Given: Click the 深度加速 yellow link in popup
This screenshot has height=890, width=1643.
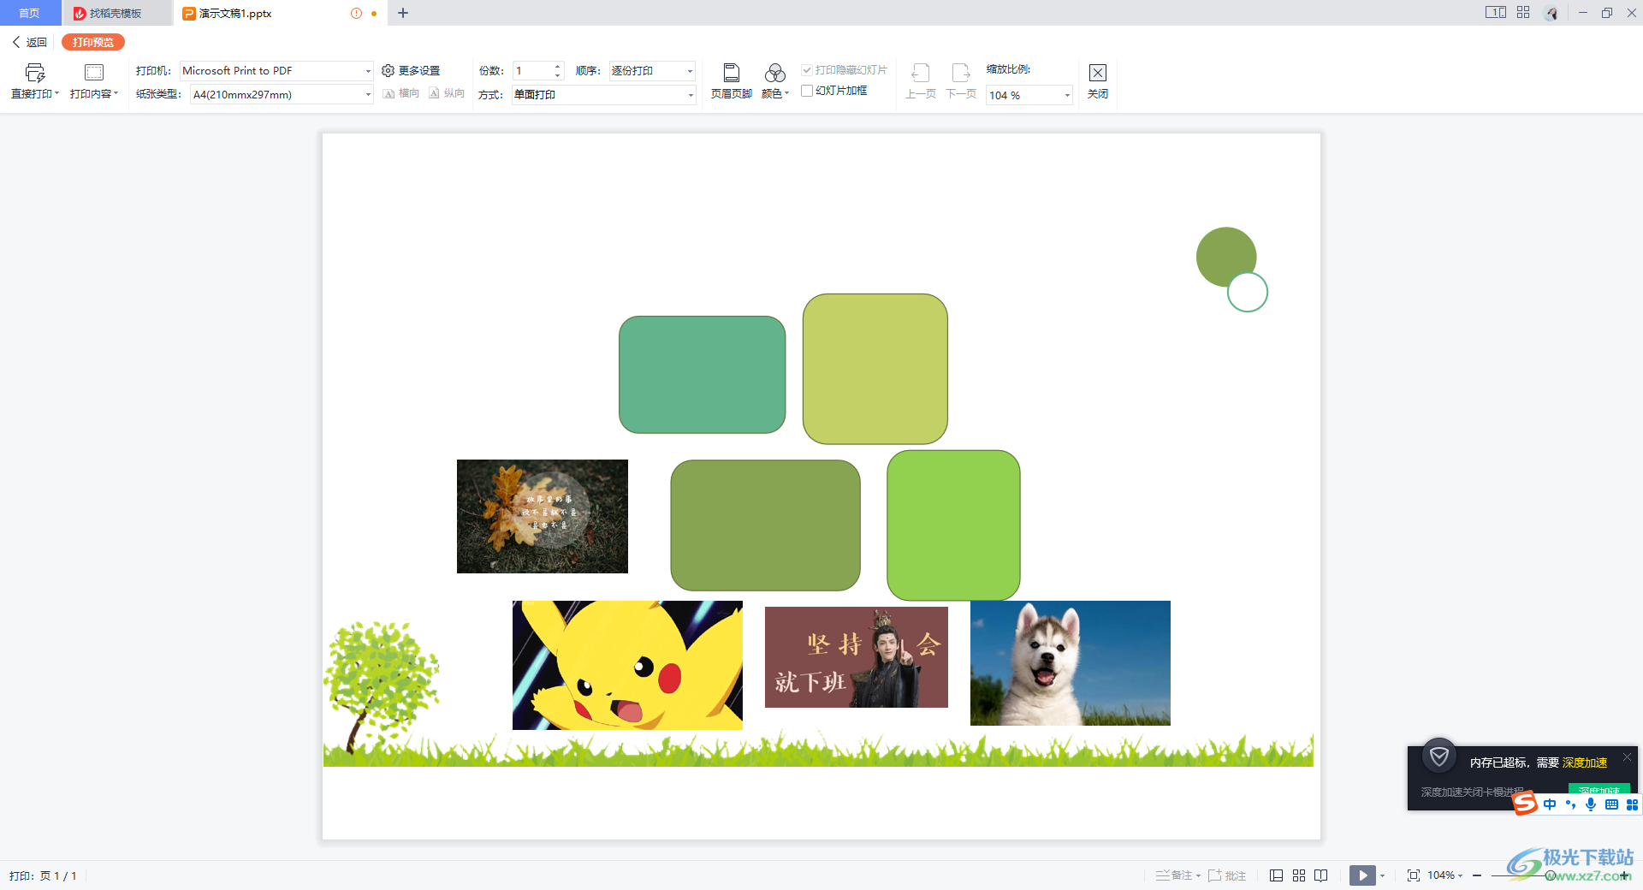Looking at the screenshot, I should 1585,762.
